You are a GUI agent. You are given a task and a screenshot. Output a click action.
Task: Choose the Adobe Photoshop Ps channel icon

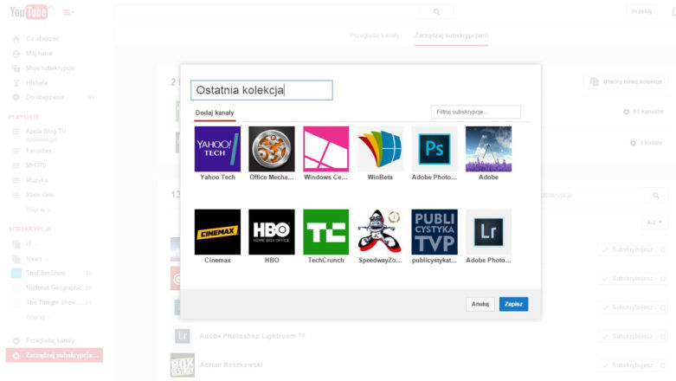pyautogui.click(x=435, y=149)
